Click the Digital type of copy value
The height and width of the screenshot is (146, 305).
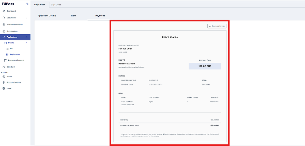[x=151, y=102]
